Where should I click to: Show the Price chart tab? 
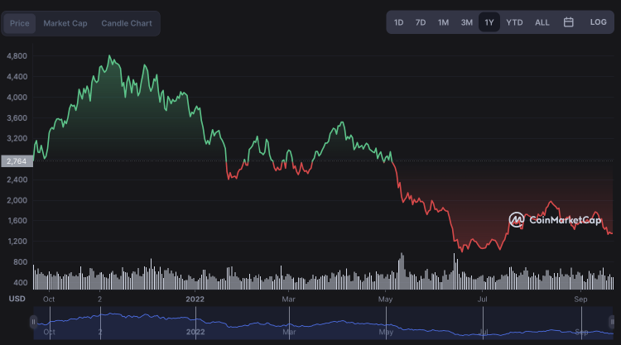(20, 23)
